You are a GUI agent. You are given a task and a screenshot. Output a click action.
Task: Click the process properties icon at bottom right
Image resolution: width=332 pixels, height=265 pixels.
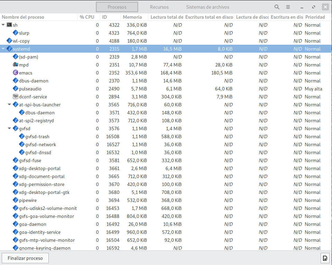[x=325, y=258]
